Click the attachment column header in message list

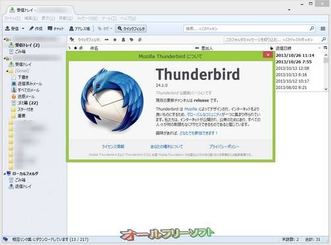[x=81, y=48]
